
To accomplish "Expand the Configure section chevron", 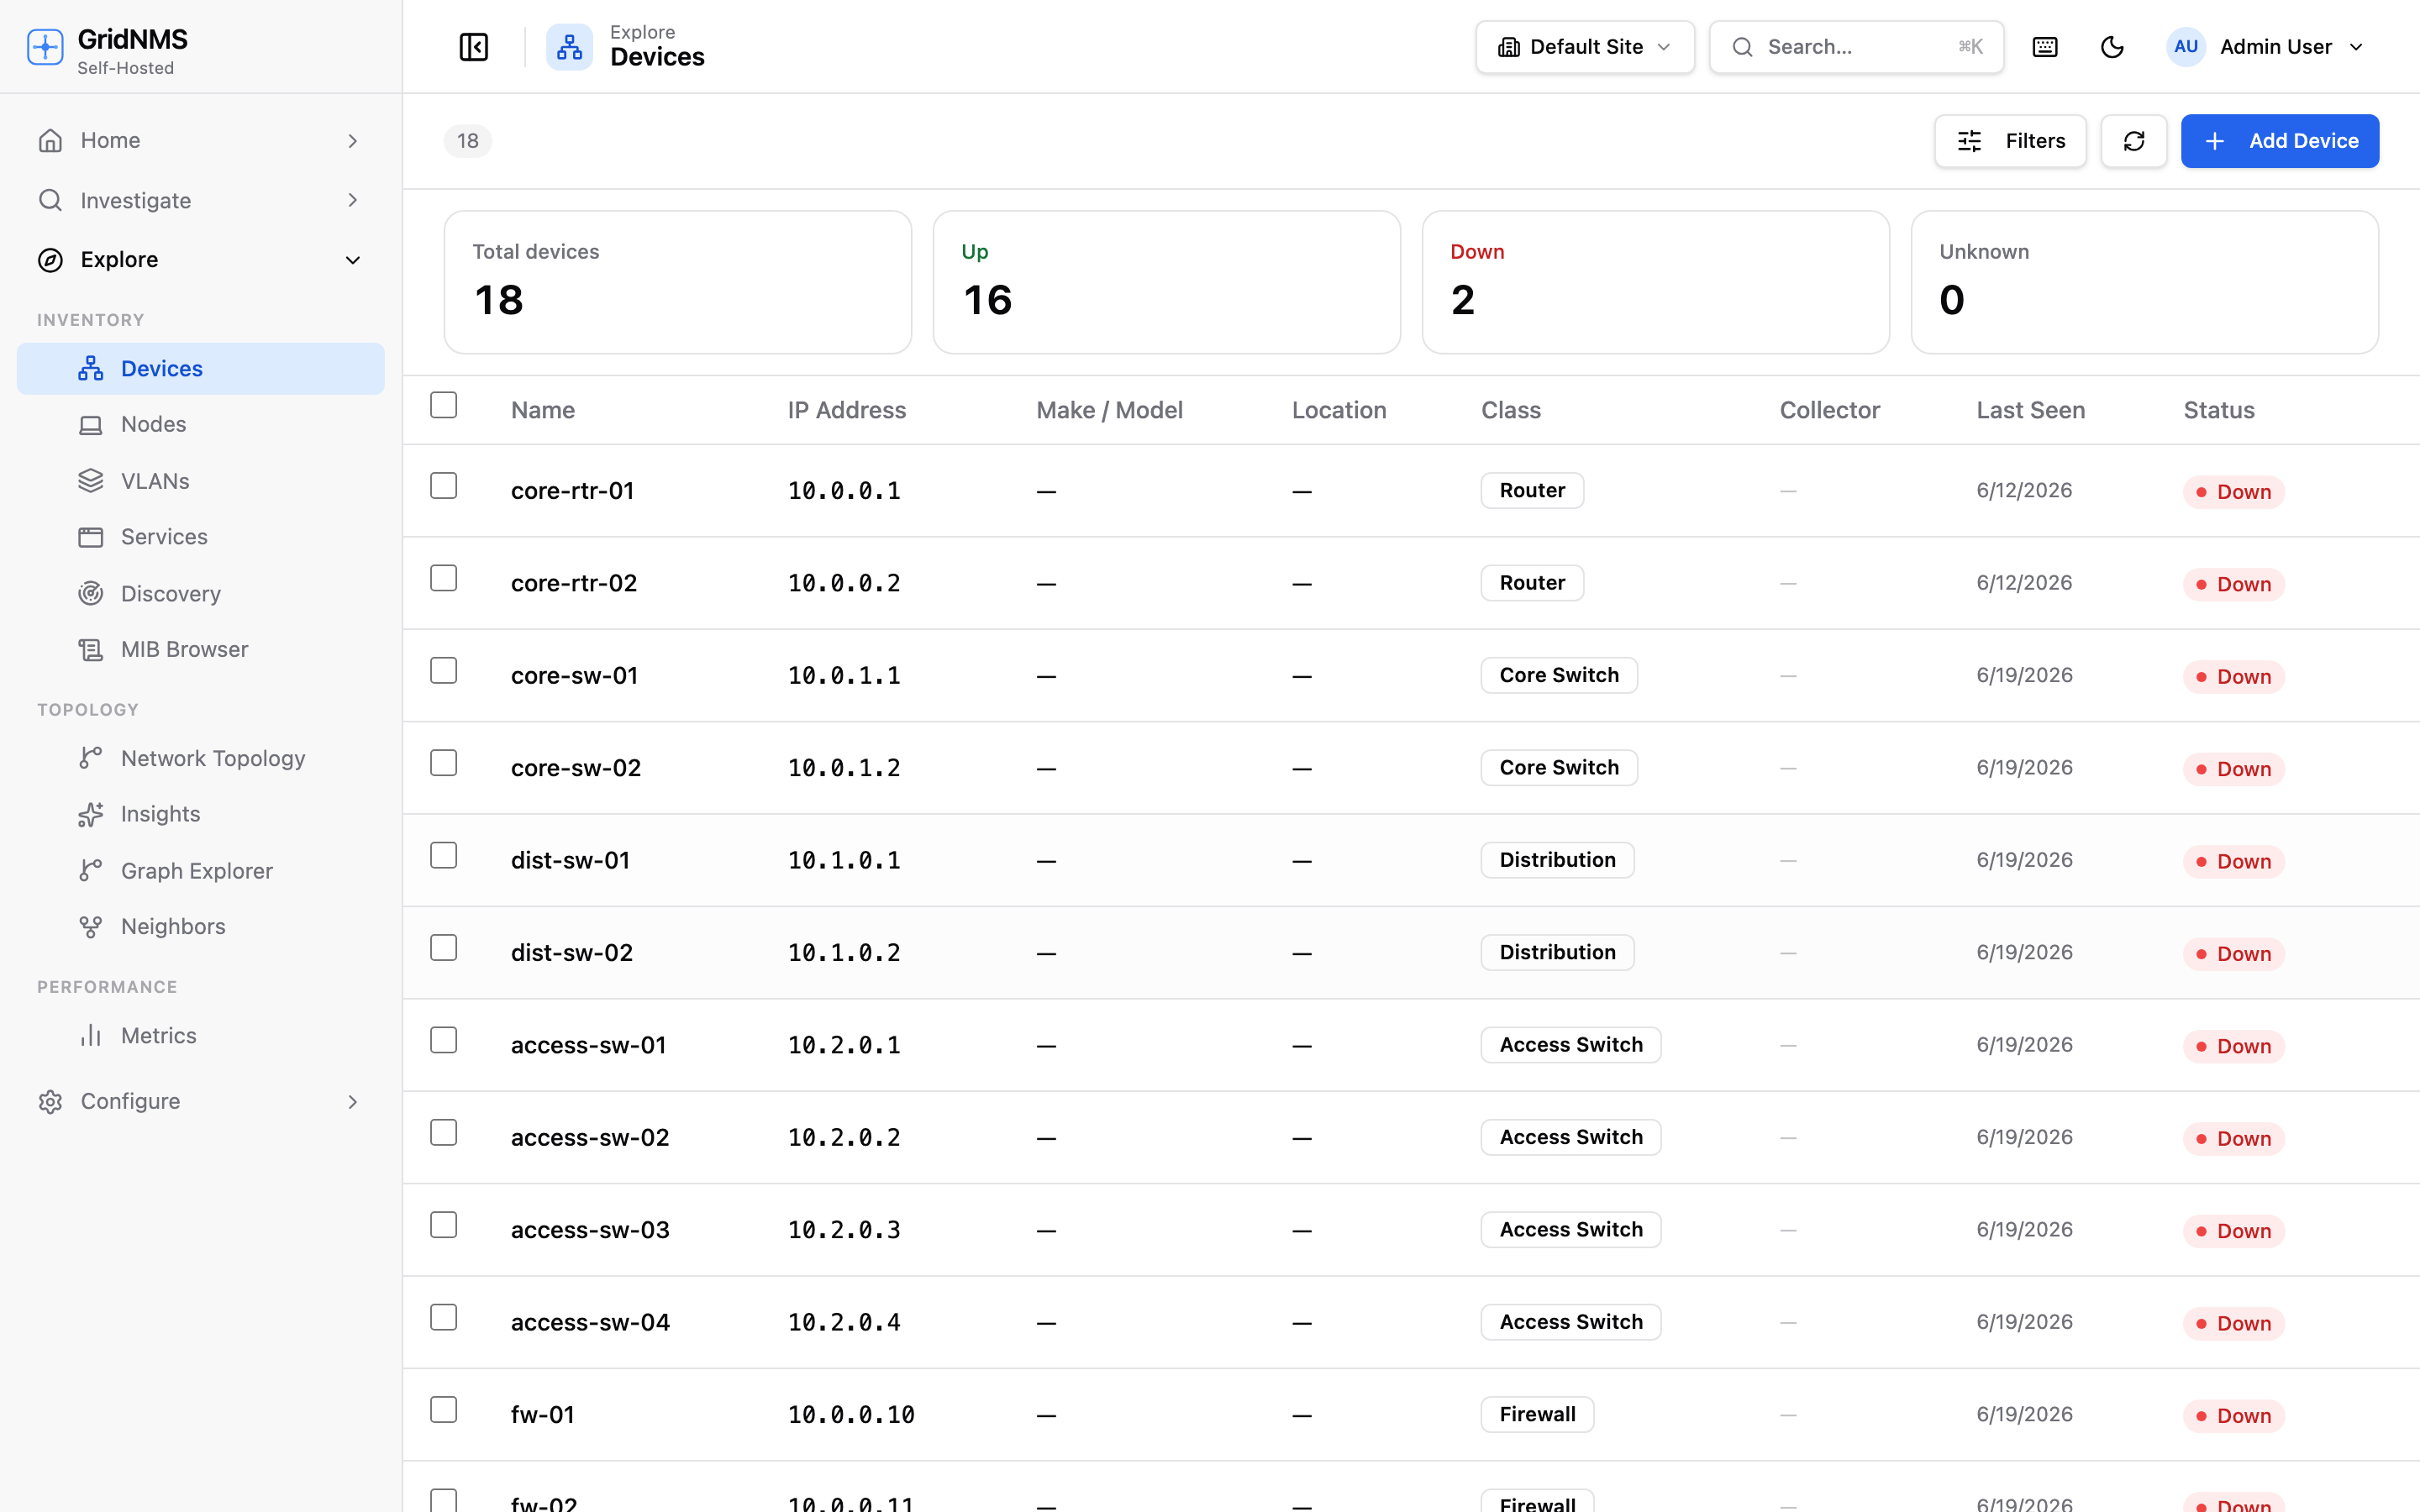I will (x=353, y=1101).
